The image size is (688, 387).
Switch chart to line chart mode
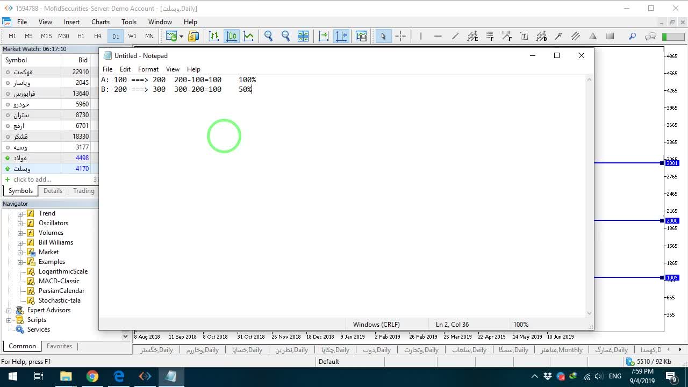(249, 36)
